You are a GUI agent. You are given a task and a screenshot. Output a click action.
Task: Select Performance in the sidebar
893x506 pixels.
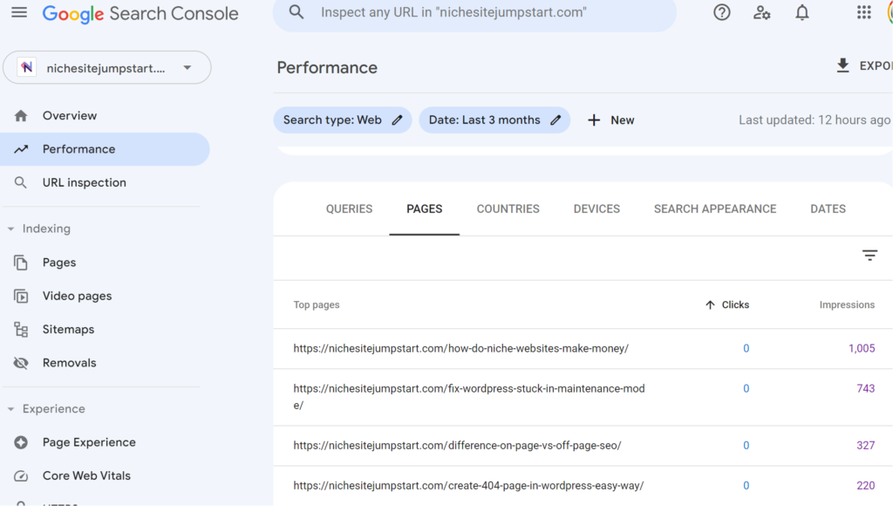click(x=105, y=149)
